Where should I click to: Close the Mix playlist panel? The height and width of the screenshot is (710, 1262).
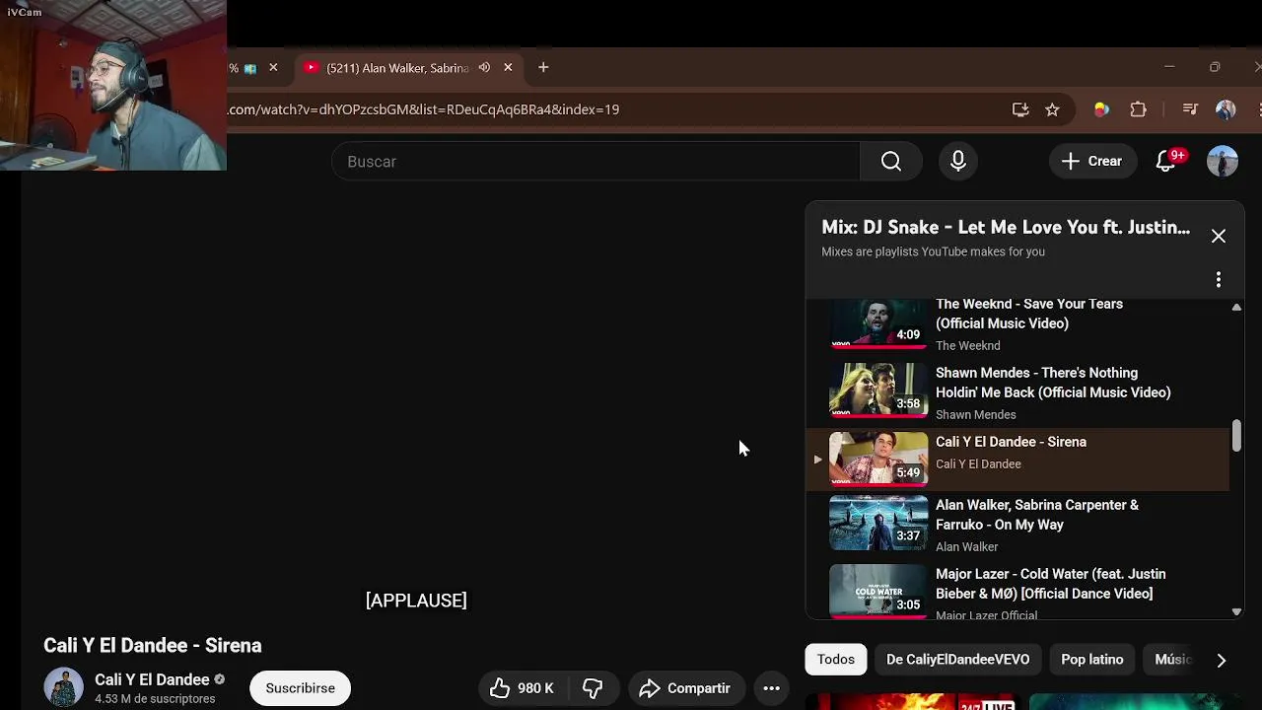click(x=1219, y=236)
